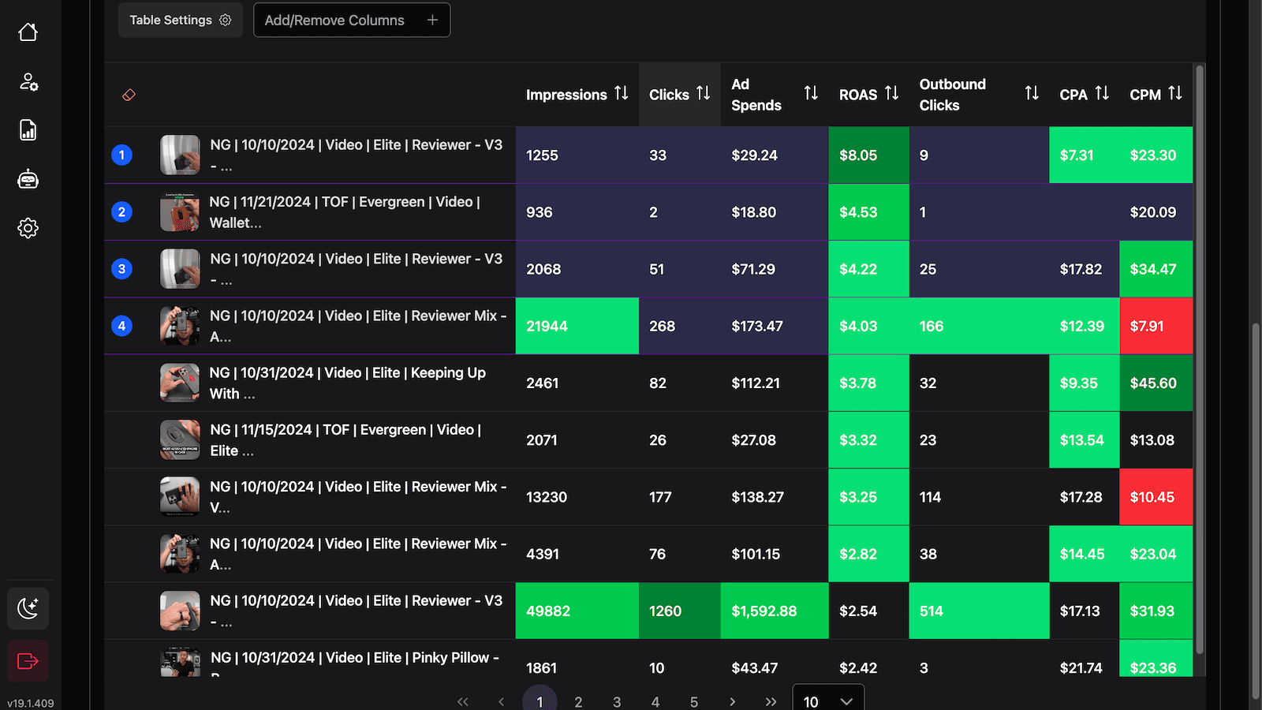Go to page 3 of the table
Viewport: 1262px width, 710px height.
[617, 701]
